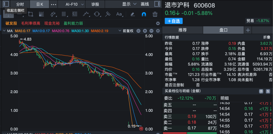This screenshot has width=273, height=134.
Task: Click the MA5:0.17 indicator label
Action: point(22,31)
